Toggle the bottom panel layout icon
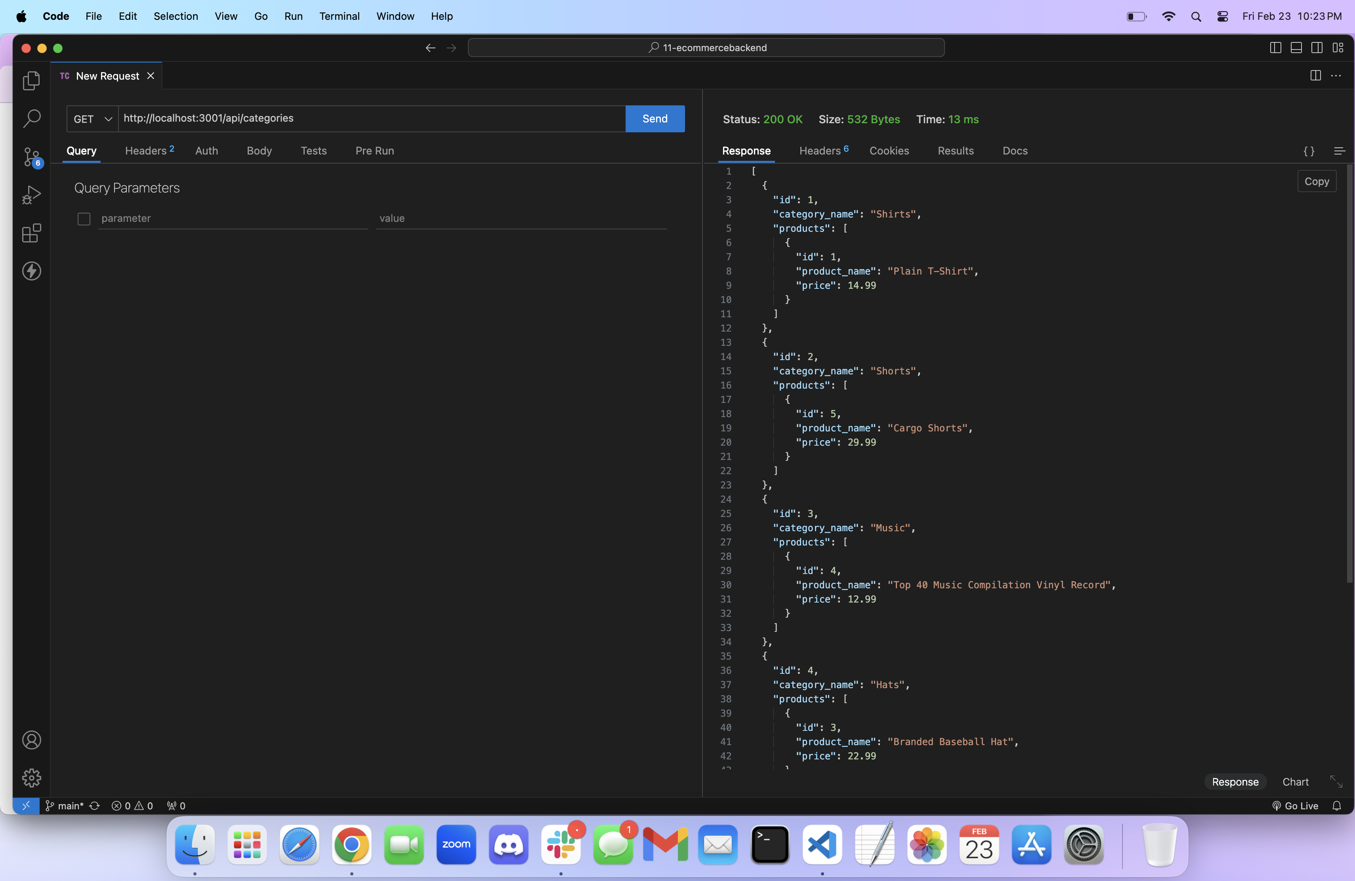This screenshot has height=881, width=1355. pyautogui.click(x=1296, y=48)
